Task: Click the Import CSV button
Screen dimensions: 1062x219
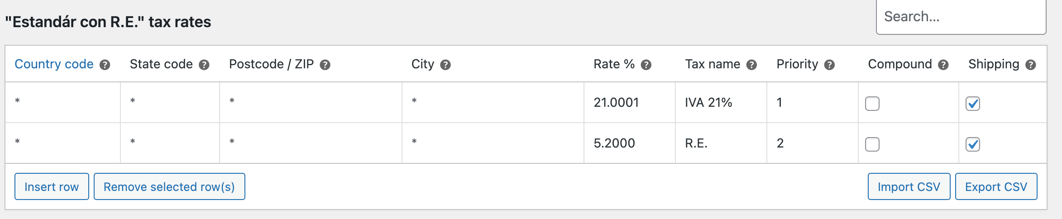Action: 909,186
